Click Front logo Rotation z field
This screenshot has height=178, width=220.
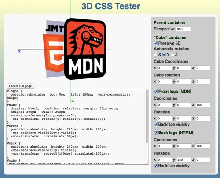pos(203,119)
